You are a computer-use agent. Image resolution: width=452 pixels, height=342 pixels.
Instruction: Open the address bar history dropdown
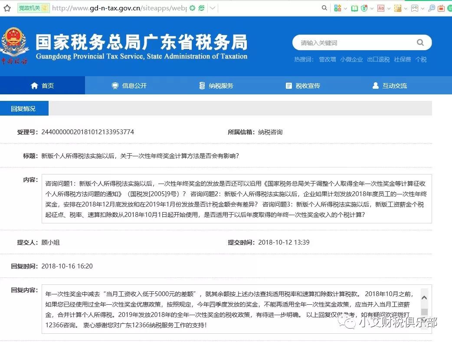(213, 8)
